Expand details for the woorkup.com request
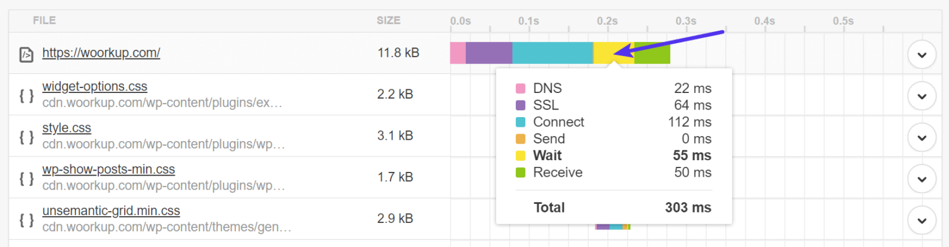 [922, 55]
